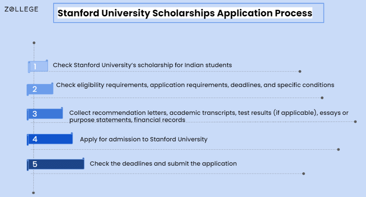Click the end dot of step 3 line
The height and width of the screenshot is (197, 366).
(355, 121)
